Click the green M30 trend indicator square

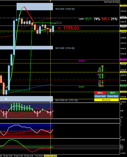coord(103,74)
